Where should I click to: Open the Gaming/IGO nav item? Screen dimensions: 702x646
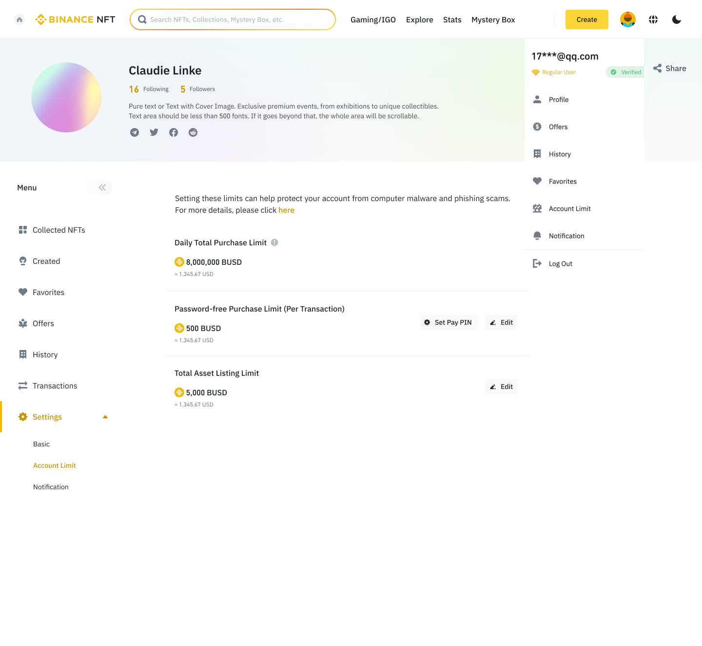tap(373, 19)
